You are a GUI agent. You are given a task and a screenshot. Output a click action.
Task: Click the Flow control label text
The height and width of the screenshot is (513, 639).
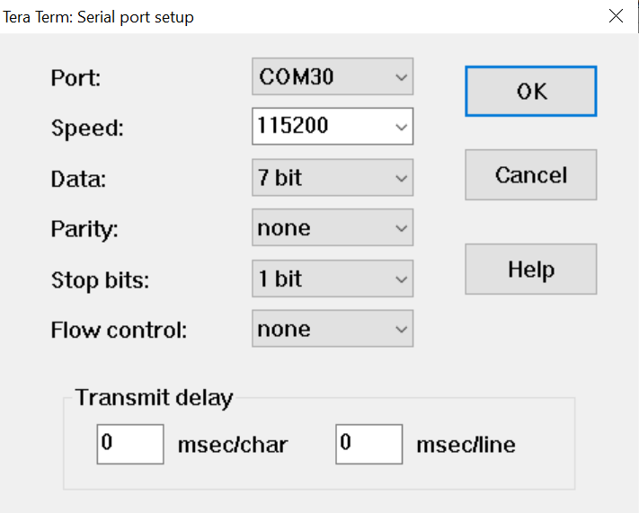click(119, 330)
